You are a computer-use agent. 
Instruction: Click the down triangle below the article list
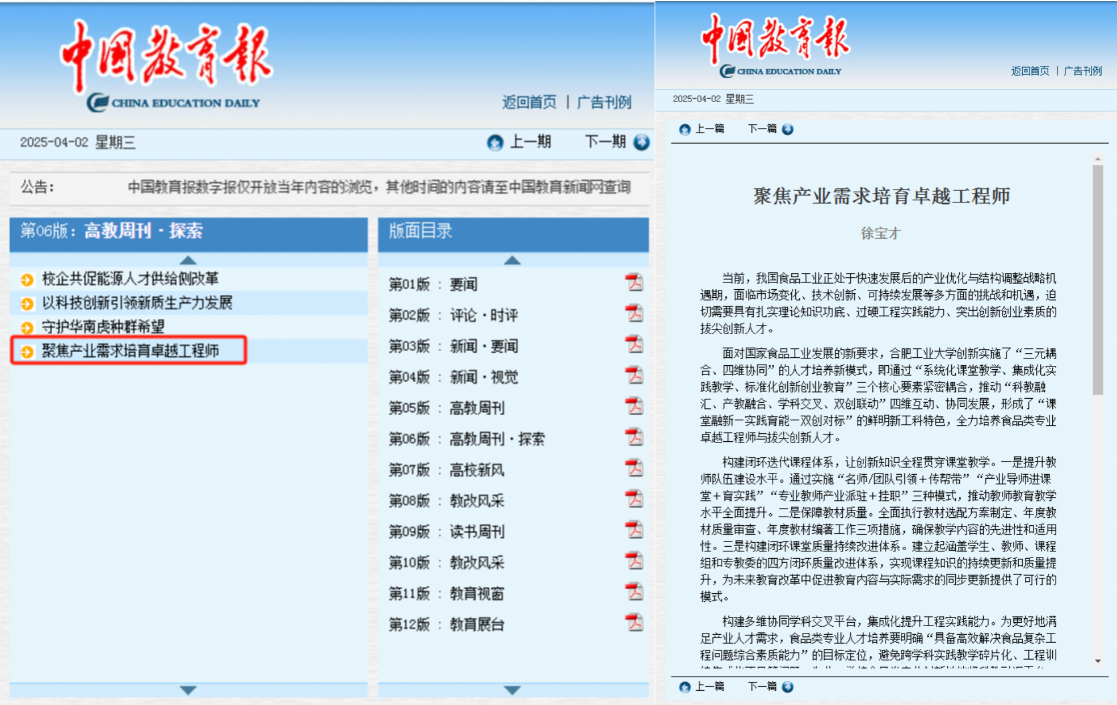click(187, 691)
